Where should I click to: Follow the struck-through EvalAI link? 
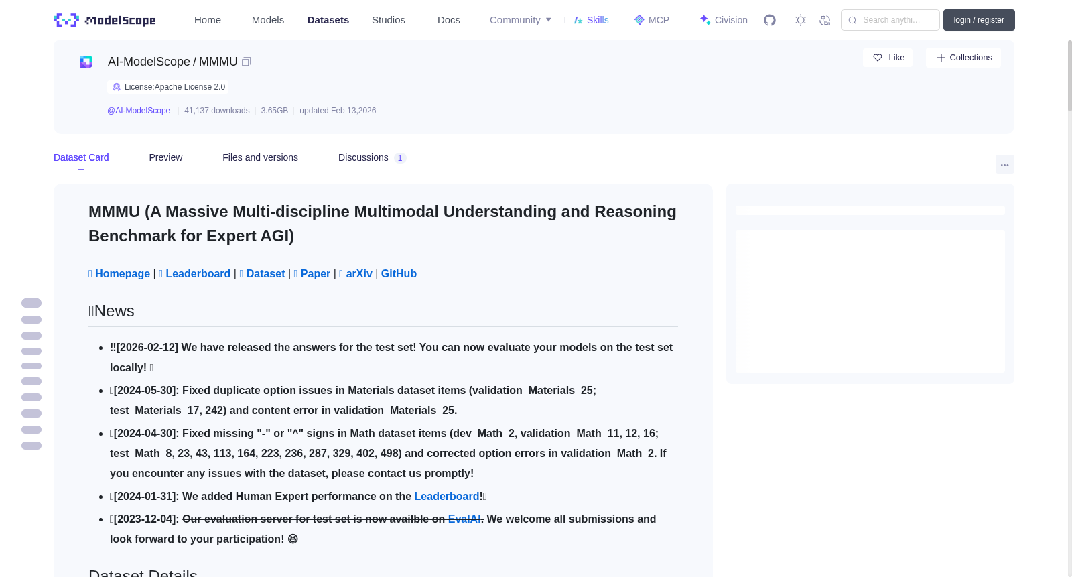464,519
